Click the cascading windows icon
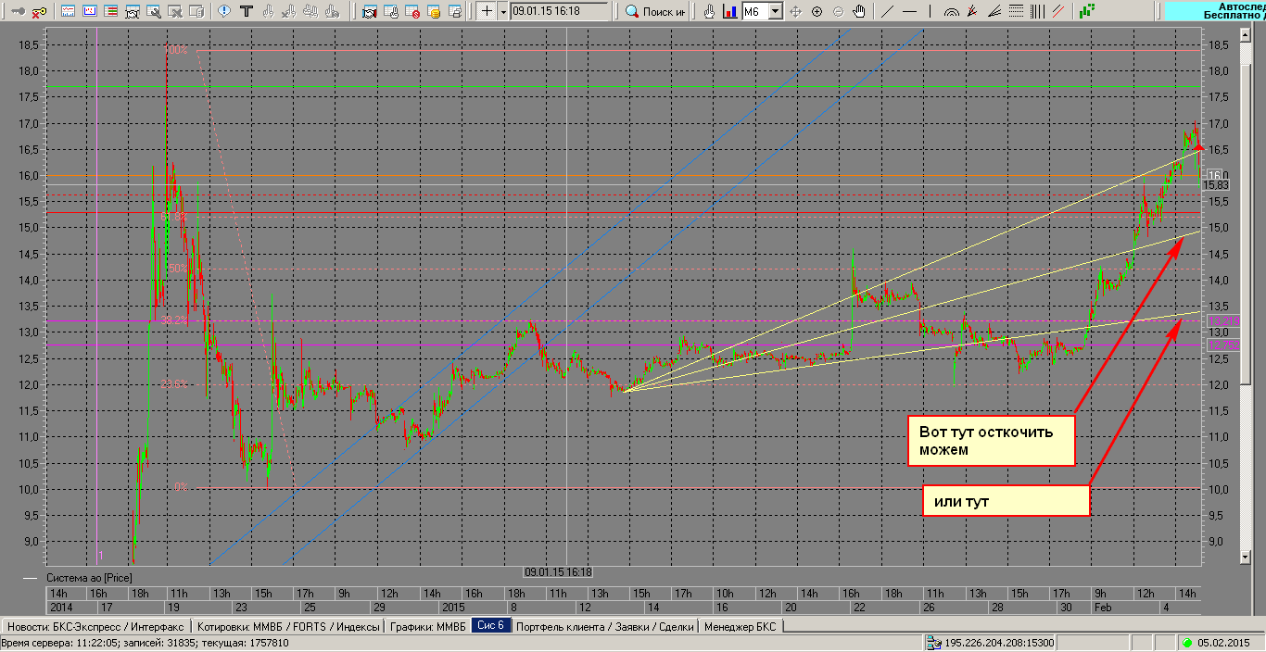1266x652 pixels. tap(455, 12)
